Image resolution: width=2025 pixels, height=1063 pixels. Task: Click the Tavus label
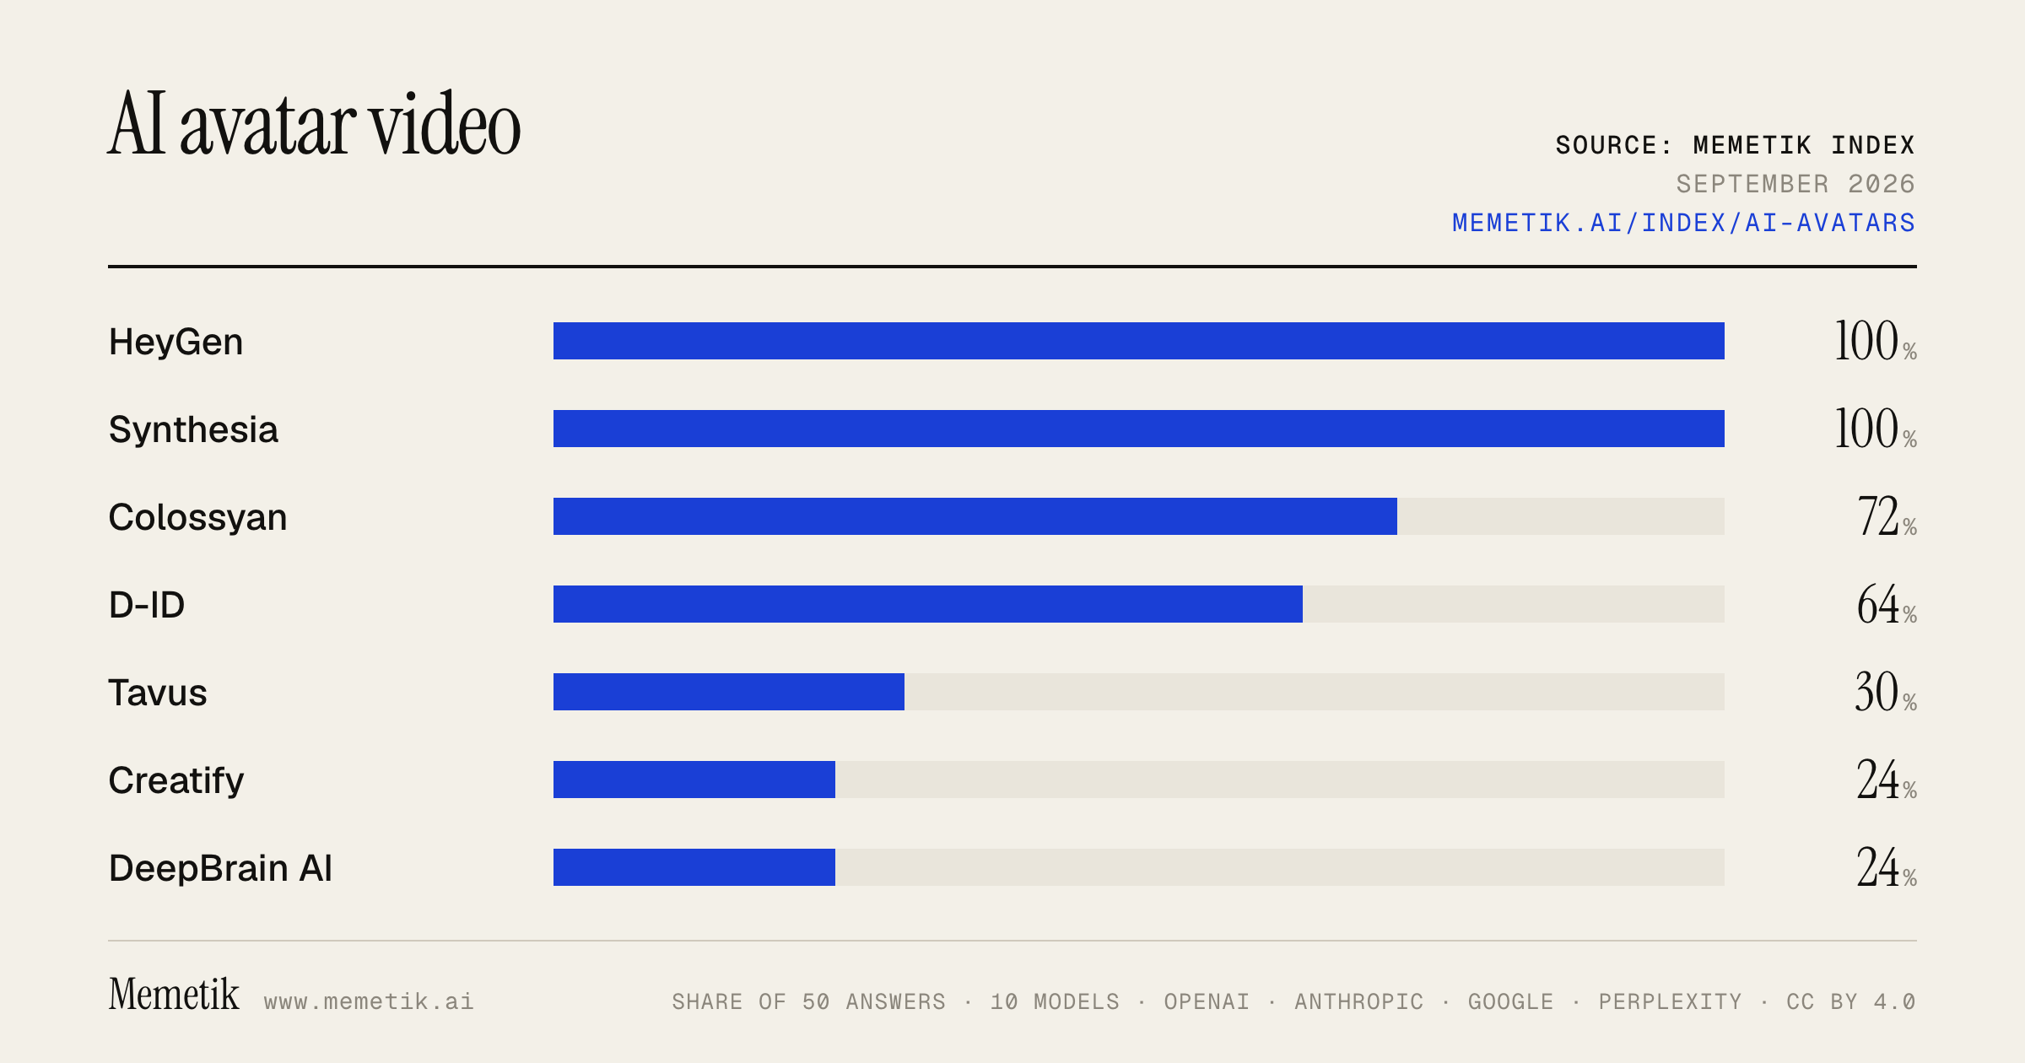click(158, 693)
